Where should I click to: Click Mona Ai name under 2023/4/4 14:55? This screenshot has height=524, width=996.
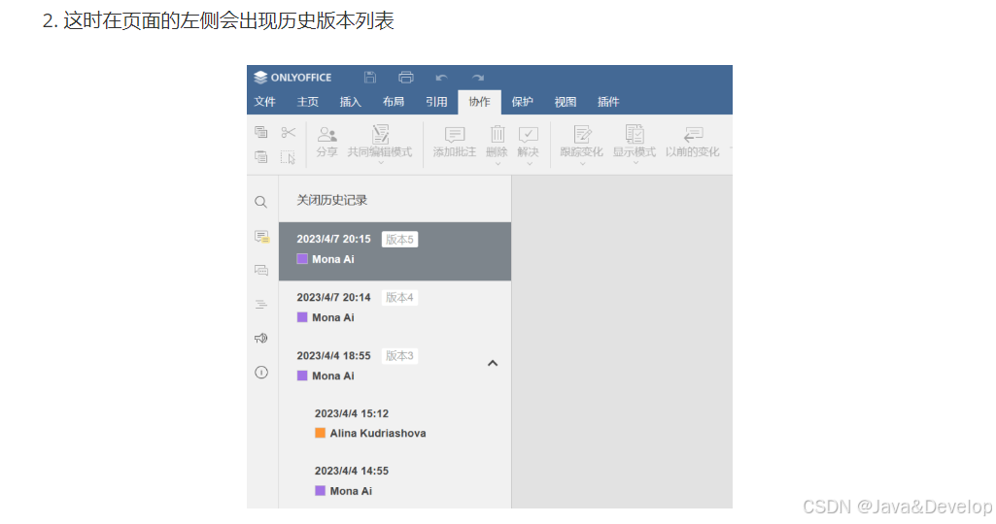[x=351, y=491]
